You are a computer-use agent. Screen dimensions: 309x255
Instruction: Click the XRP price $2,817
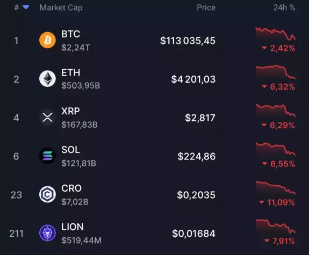200,118
